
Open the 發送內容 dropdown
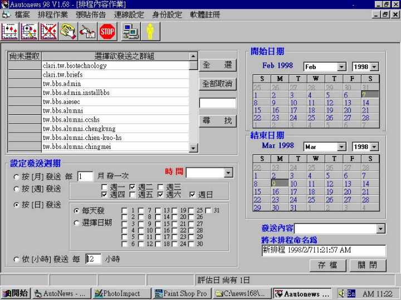(380, 228)
